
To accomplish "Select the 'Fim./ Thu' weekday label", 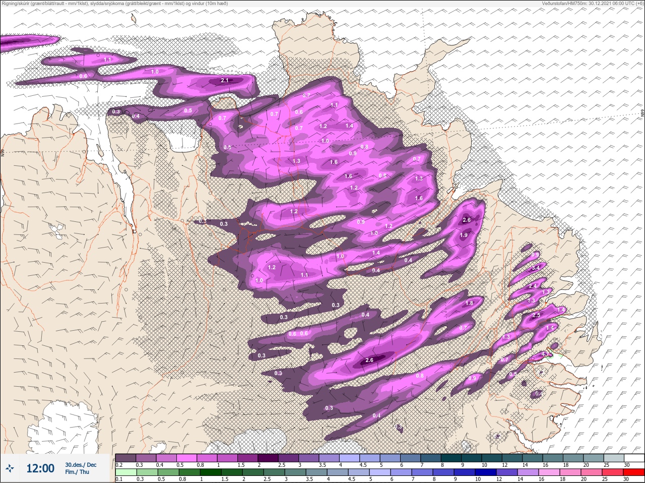I will (x=77, y=472).
